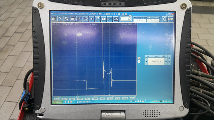Click the printer icon in toolbar

(x=67, y=19)
